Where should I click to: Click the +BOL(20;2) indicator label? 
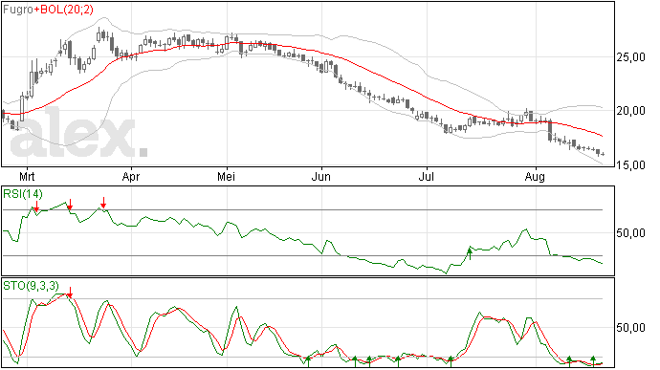point(63,10)
